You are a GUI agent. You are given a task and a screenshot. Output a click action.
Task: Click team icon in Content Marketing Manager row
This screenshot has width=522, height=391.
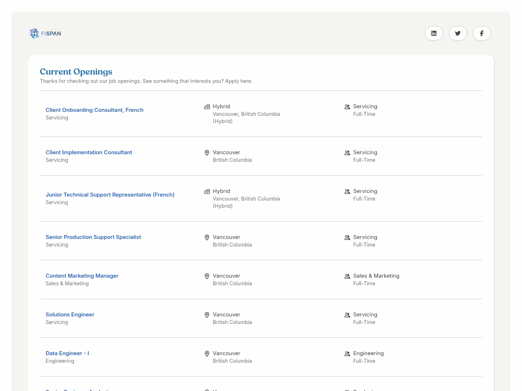point(347,276)
